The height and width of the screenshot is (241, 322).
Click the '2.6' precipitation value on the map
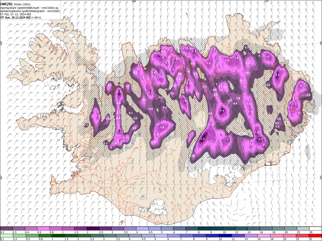coord(119,92)
